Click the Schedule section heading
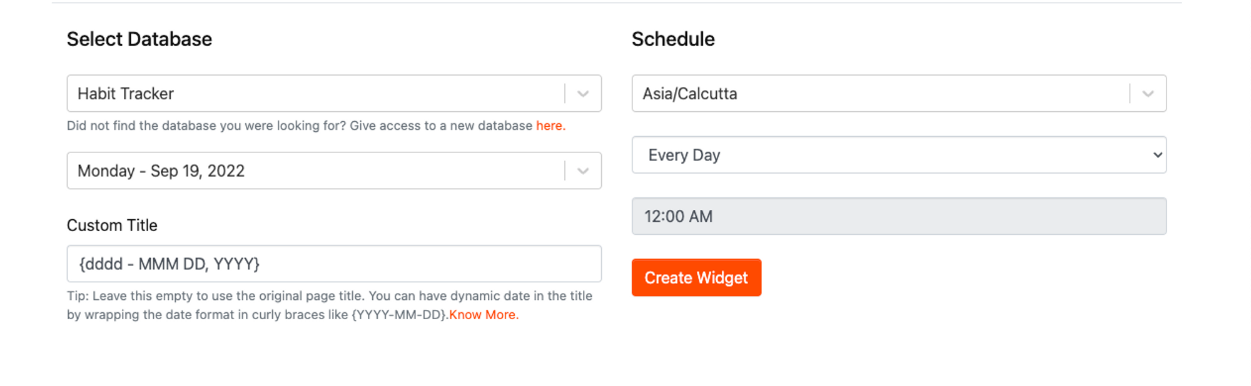 [x=674, y=39]
